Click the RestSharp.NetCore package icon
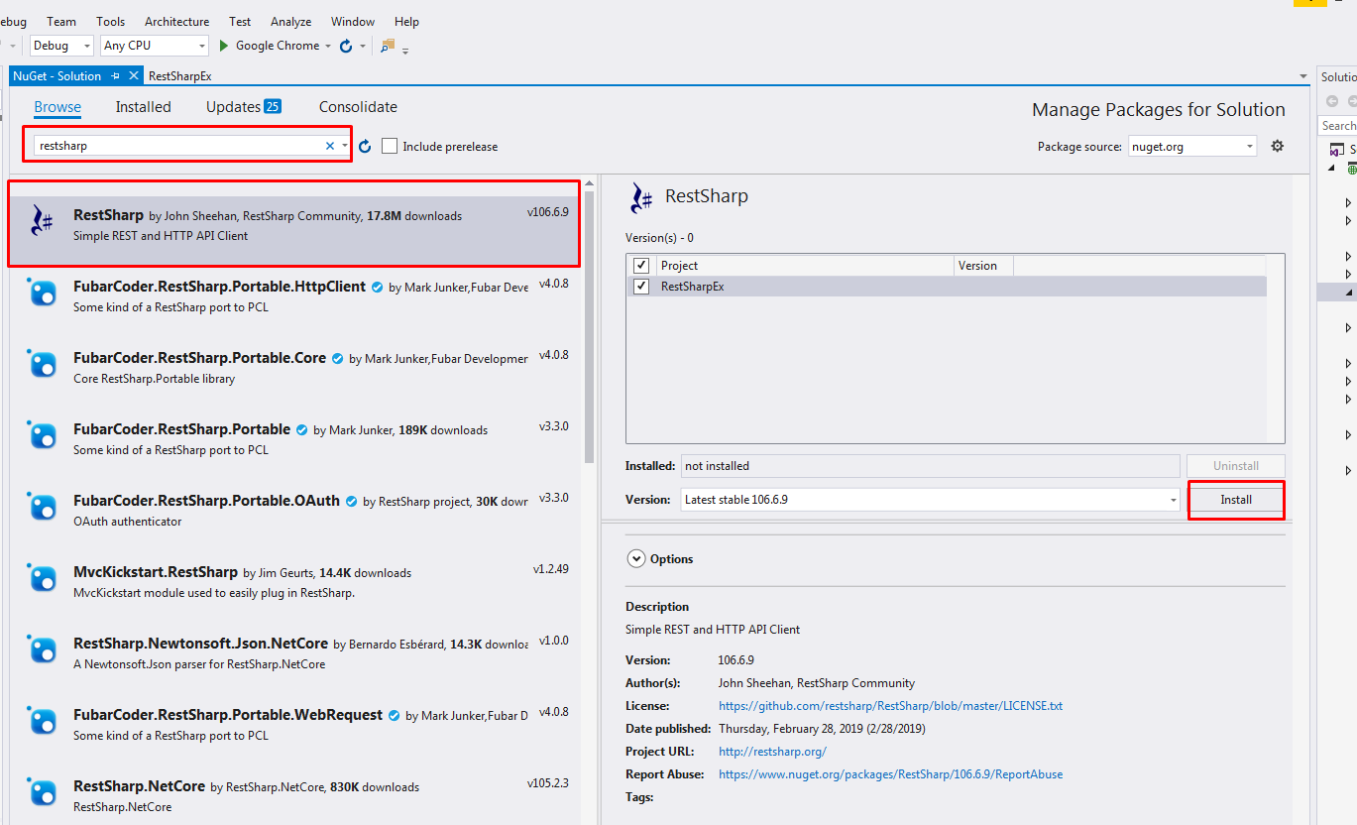The image size is (1357, 825). 43,792
